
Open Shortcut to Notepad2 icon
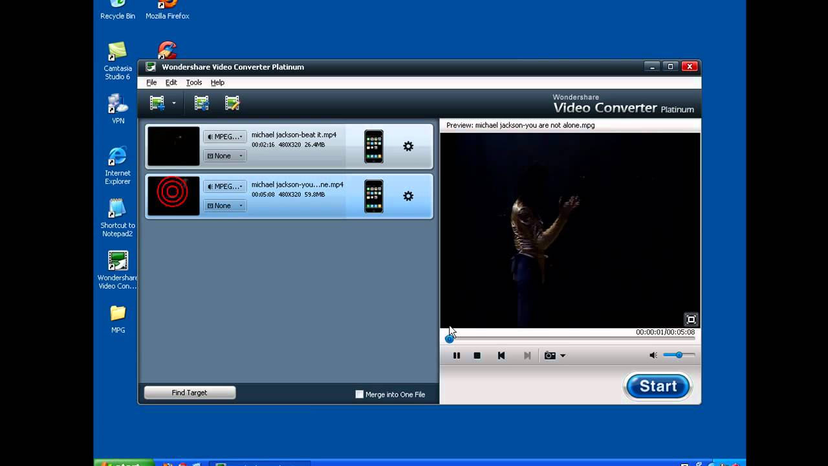point(118,218)
